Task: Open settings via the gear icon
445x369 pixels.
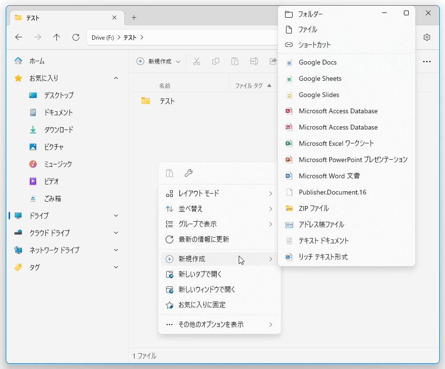Action: (427, 37)
